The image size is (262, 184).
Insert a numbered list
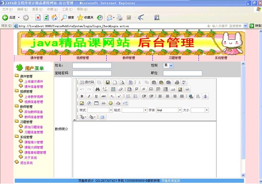coord(128,96)
